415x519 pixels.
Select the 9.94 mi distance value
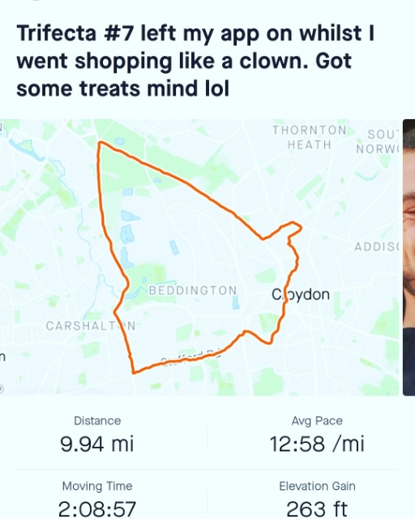(x=97, y=444)
